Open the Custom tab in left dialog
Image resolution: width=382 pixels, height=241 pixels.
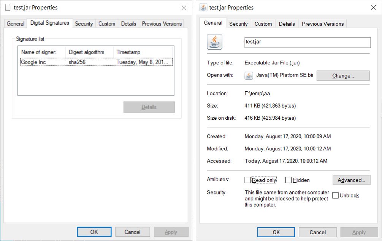click(106, 23)
